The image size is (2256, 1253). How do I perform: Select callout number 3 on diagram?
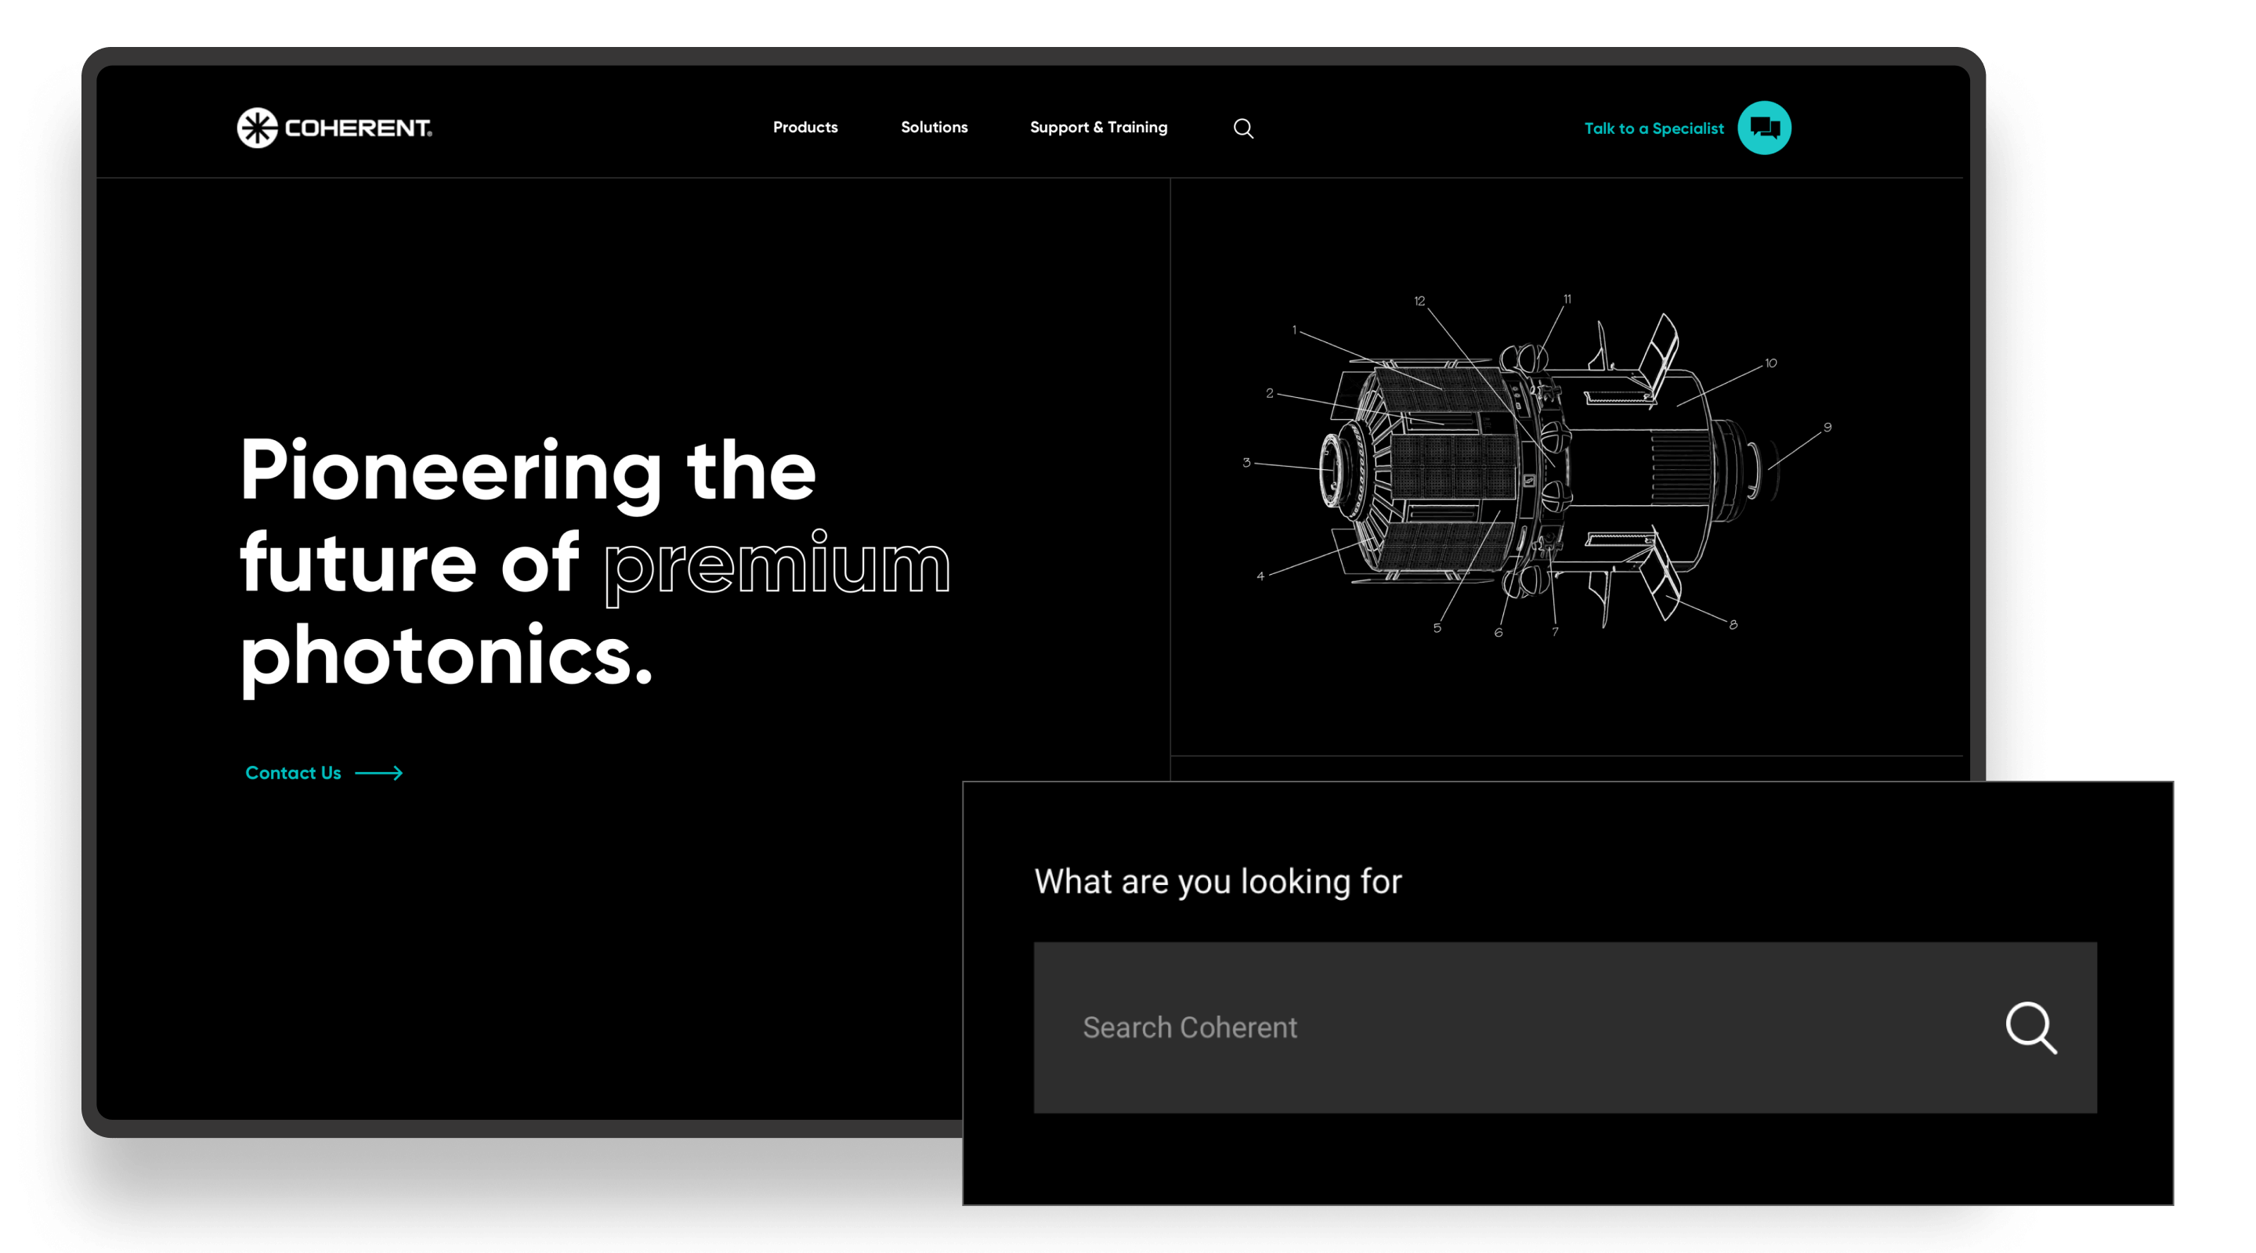click(1246, 462)
